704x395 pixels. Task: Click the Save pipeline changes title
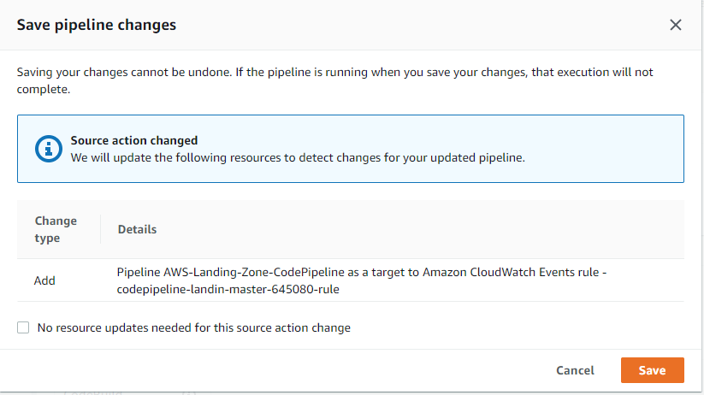97,25
